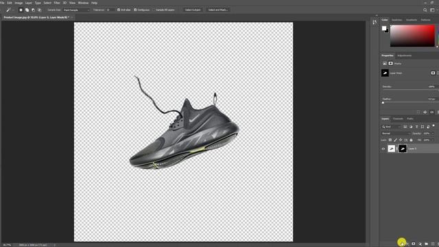The width and height of the screenshot is (439, 247).
Task: Click the search icon in options bar
Action: tap(425, 10)
